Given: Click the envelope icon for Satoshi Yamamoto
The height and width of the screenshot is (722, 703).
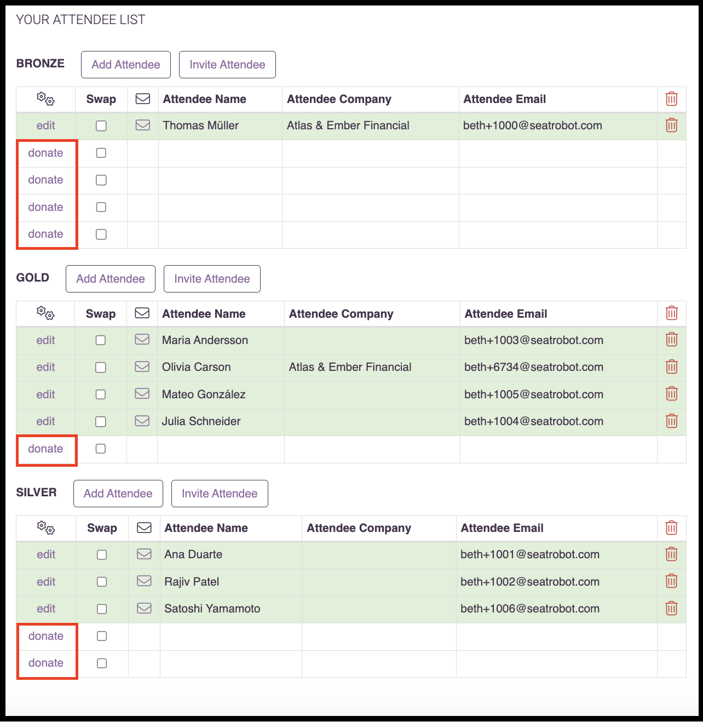Looking at the screenshot, I should [144, 609].
